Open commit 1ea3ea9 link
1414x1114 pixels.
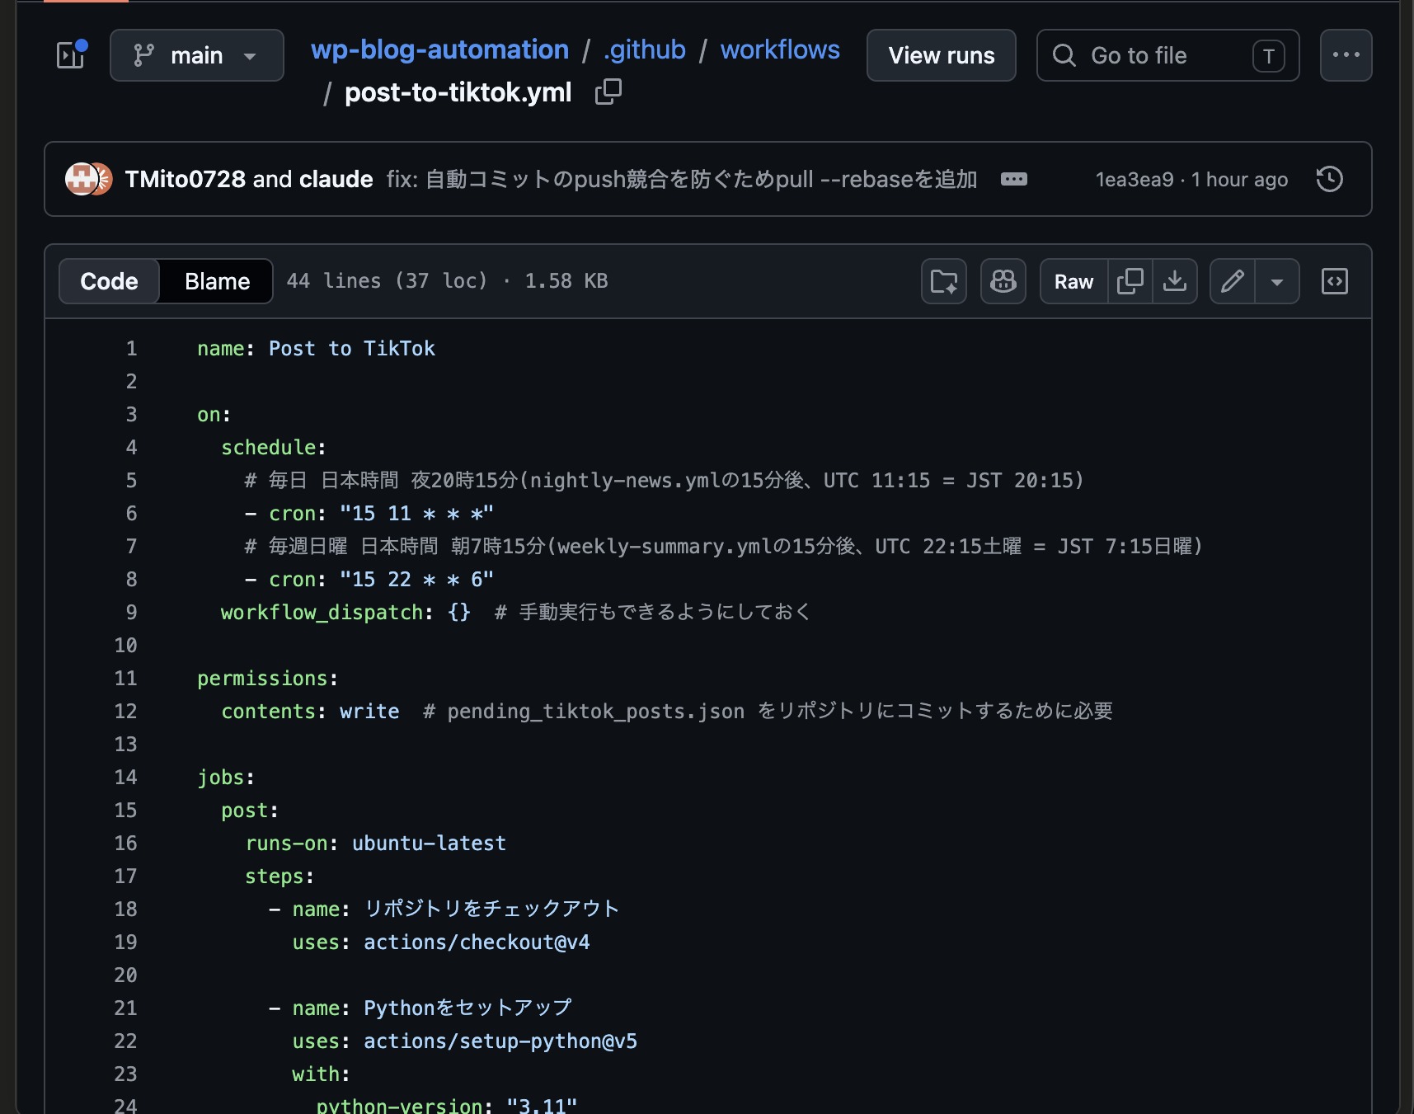(1134, 179)
